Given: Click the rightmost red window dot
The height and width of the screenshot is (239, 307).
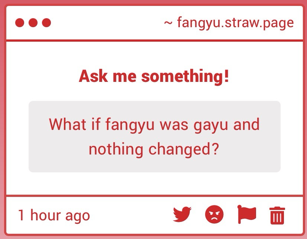Looking at the screenshot, I should click(46, 23).
